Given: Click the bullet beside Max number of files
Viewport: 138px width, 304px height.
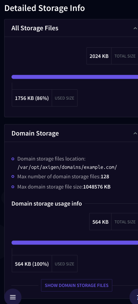Looking at the screenshot, I should pyautogui.click(x=13, y=177).
